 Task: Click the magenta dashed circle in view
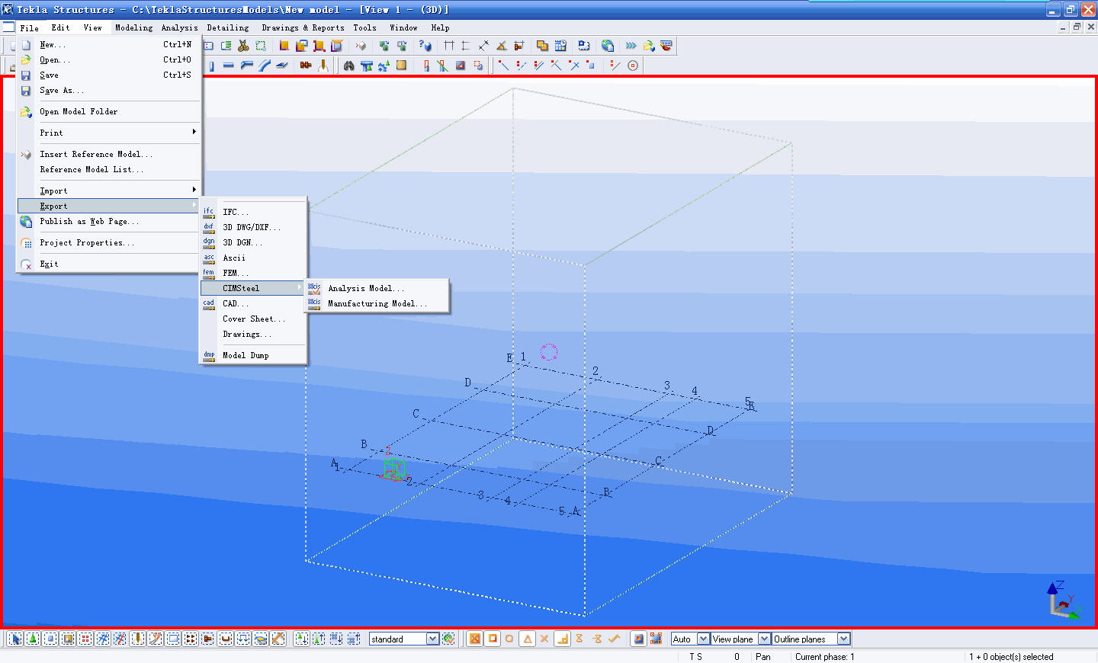click(549, 351)
